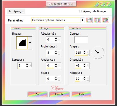The height and width of the screenshot is (106, 117).
Task: Open the Biseau shape dropdown arrow
Action: tap(30, 43)
